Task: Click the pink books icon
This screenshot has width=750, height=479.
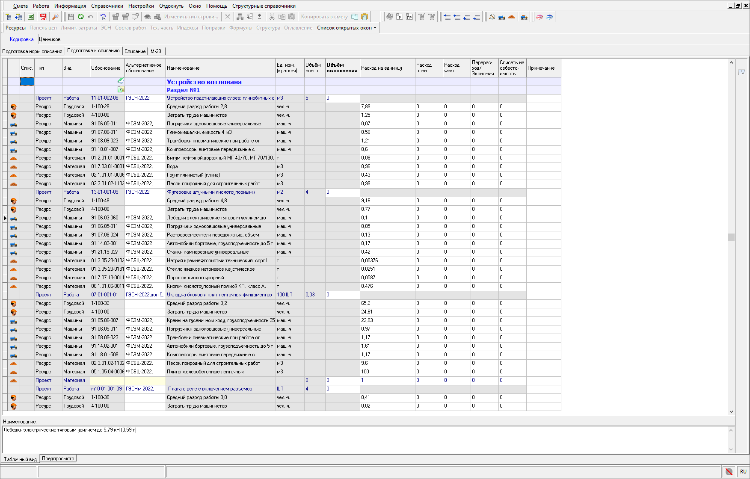Action: pyautogui.click(x=540, y=17)
